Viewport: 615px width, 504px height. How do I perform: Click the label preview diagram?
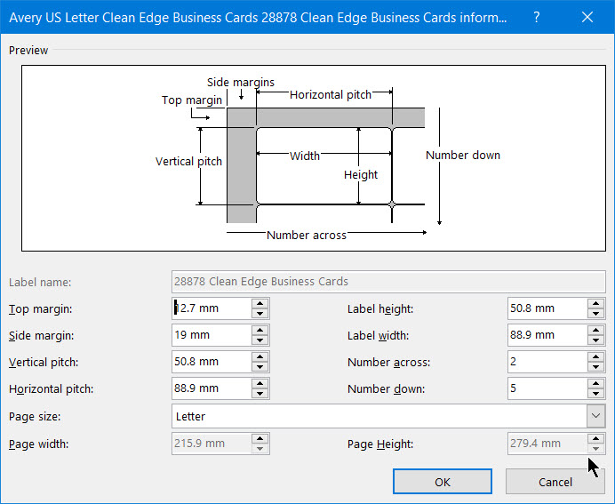coord(314,158)
